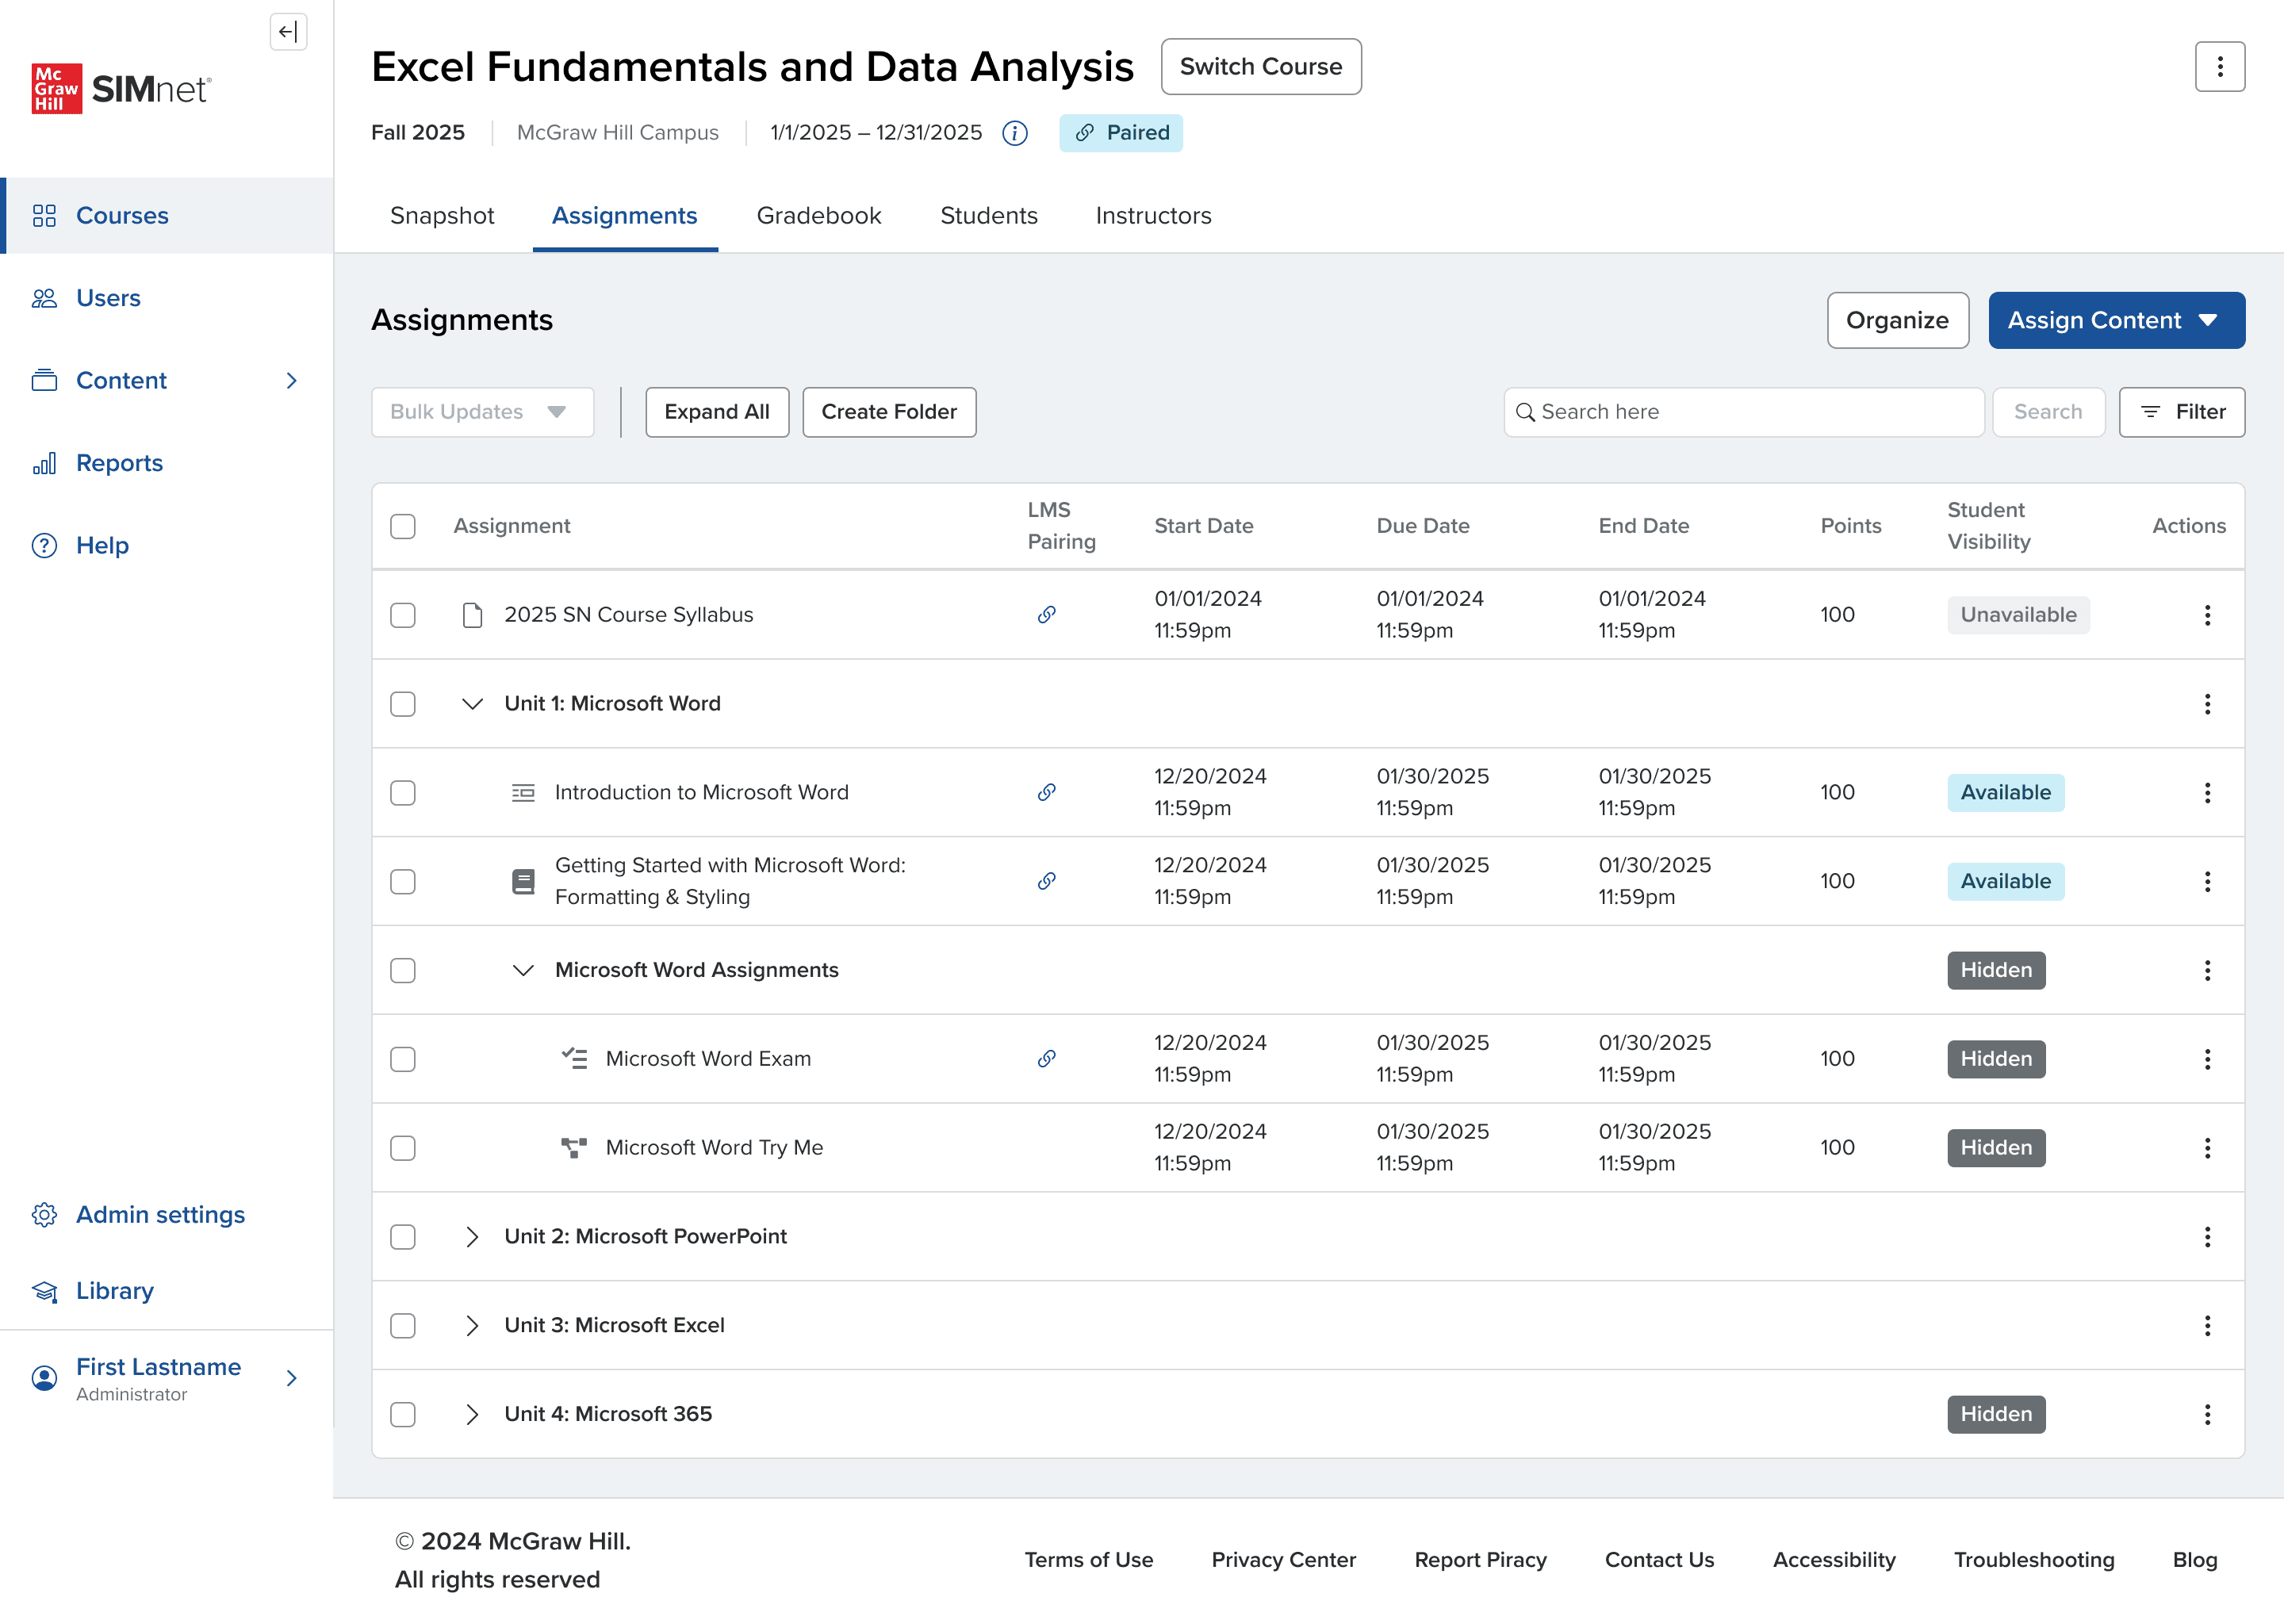Check the select-all assignments header checkbox
The image size is (2284, 1624).
(x=403, y=526)
